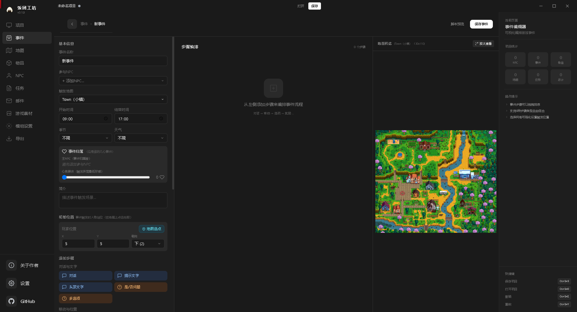Screen dimensions: 577x312
Task: Click the 事件 calendar icon in sidebar
Action: point(9,38)
